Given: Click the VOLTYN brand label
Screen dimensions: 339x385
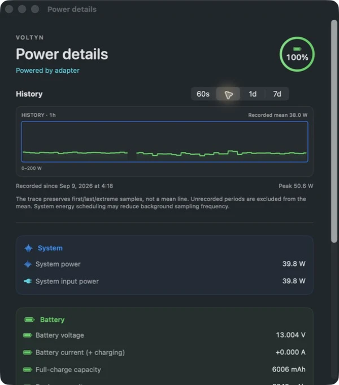Looking at the screenshot, I should tap(30, 38).
